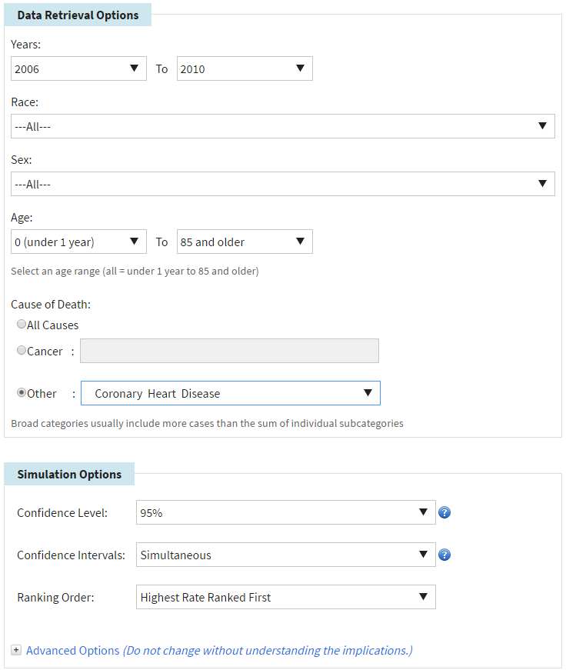Open the Coronary Heart Disease dropdown
566x670 pixels.
(x=230, y=393)
